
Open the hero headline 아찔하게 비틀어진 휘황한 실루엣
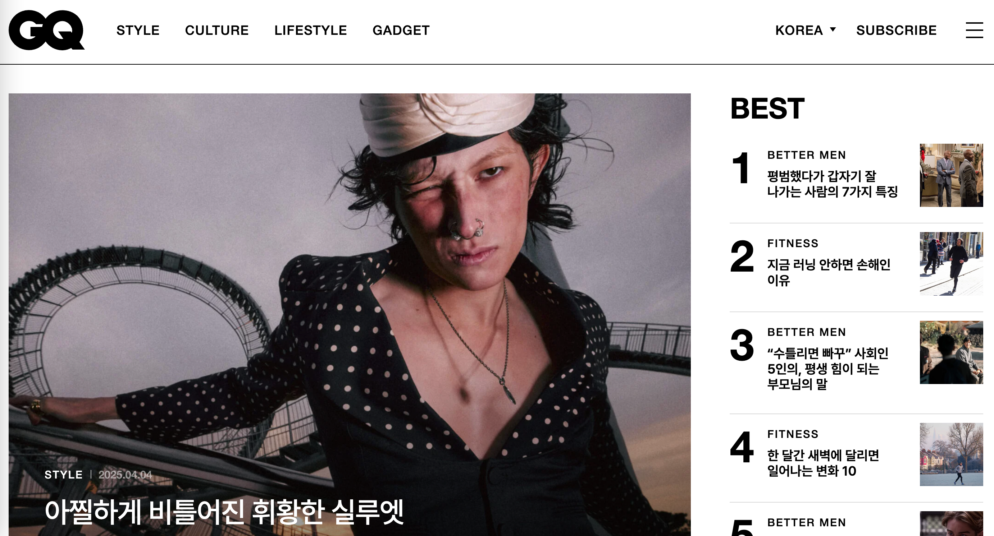[x=224, y=512]
